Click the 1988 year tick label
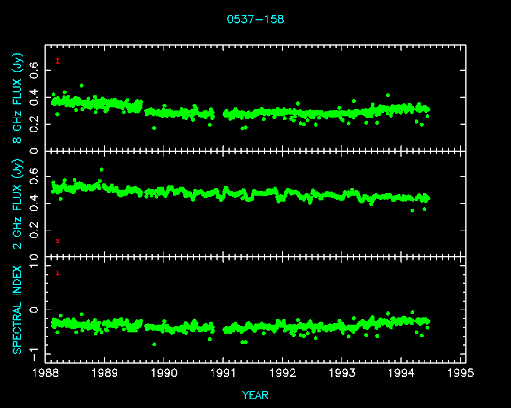 pos(46,373)
